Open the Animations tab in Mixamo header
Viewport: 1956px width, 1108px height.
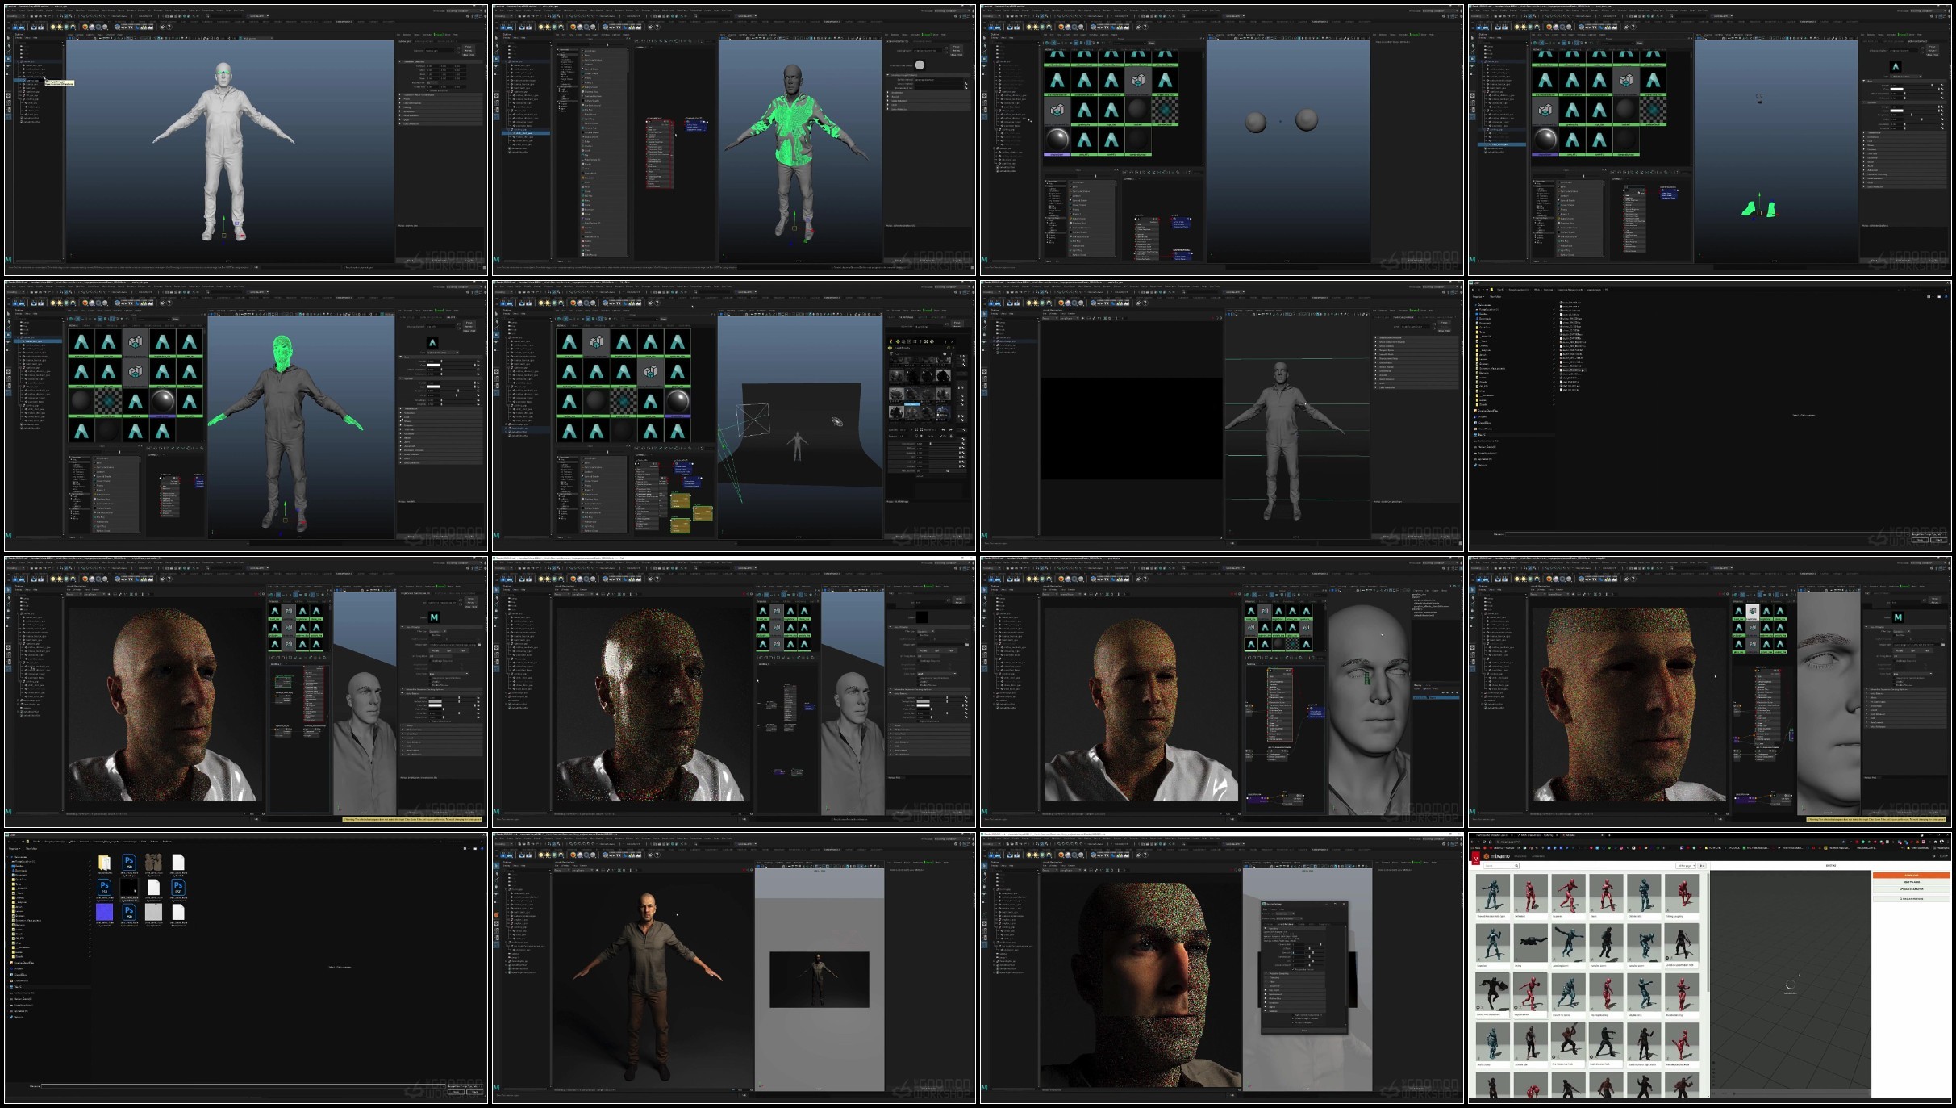[1538, 856]
